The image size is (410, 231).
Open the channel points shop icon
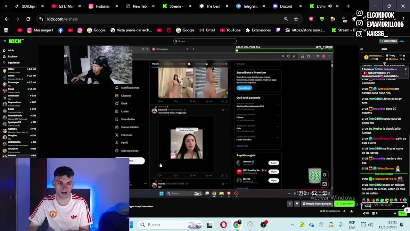(373, 213)
